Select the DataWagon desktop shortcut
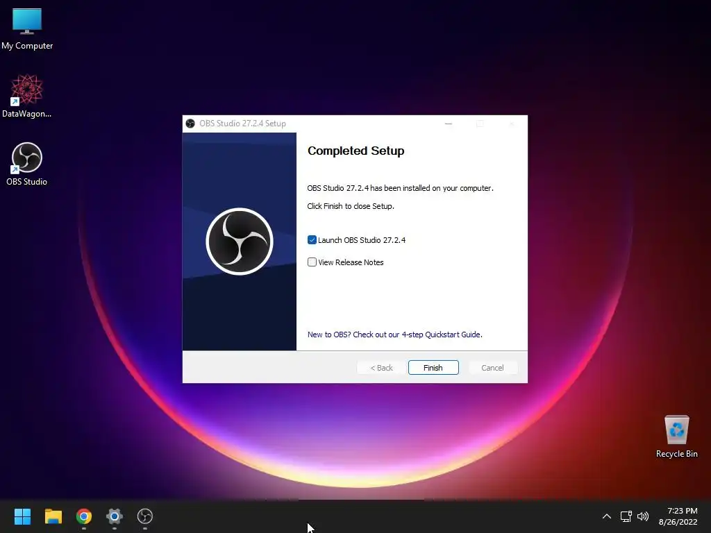The height and width of the screenshot is (533, 711). 27,96
